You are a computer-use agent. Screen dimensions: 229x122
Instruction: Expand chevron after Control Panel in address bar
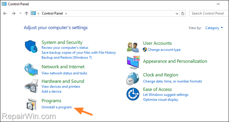click(x=66, y=13)
